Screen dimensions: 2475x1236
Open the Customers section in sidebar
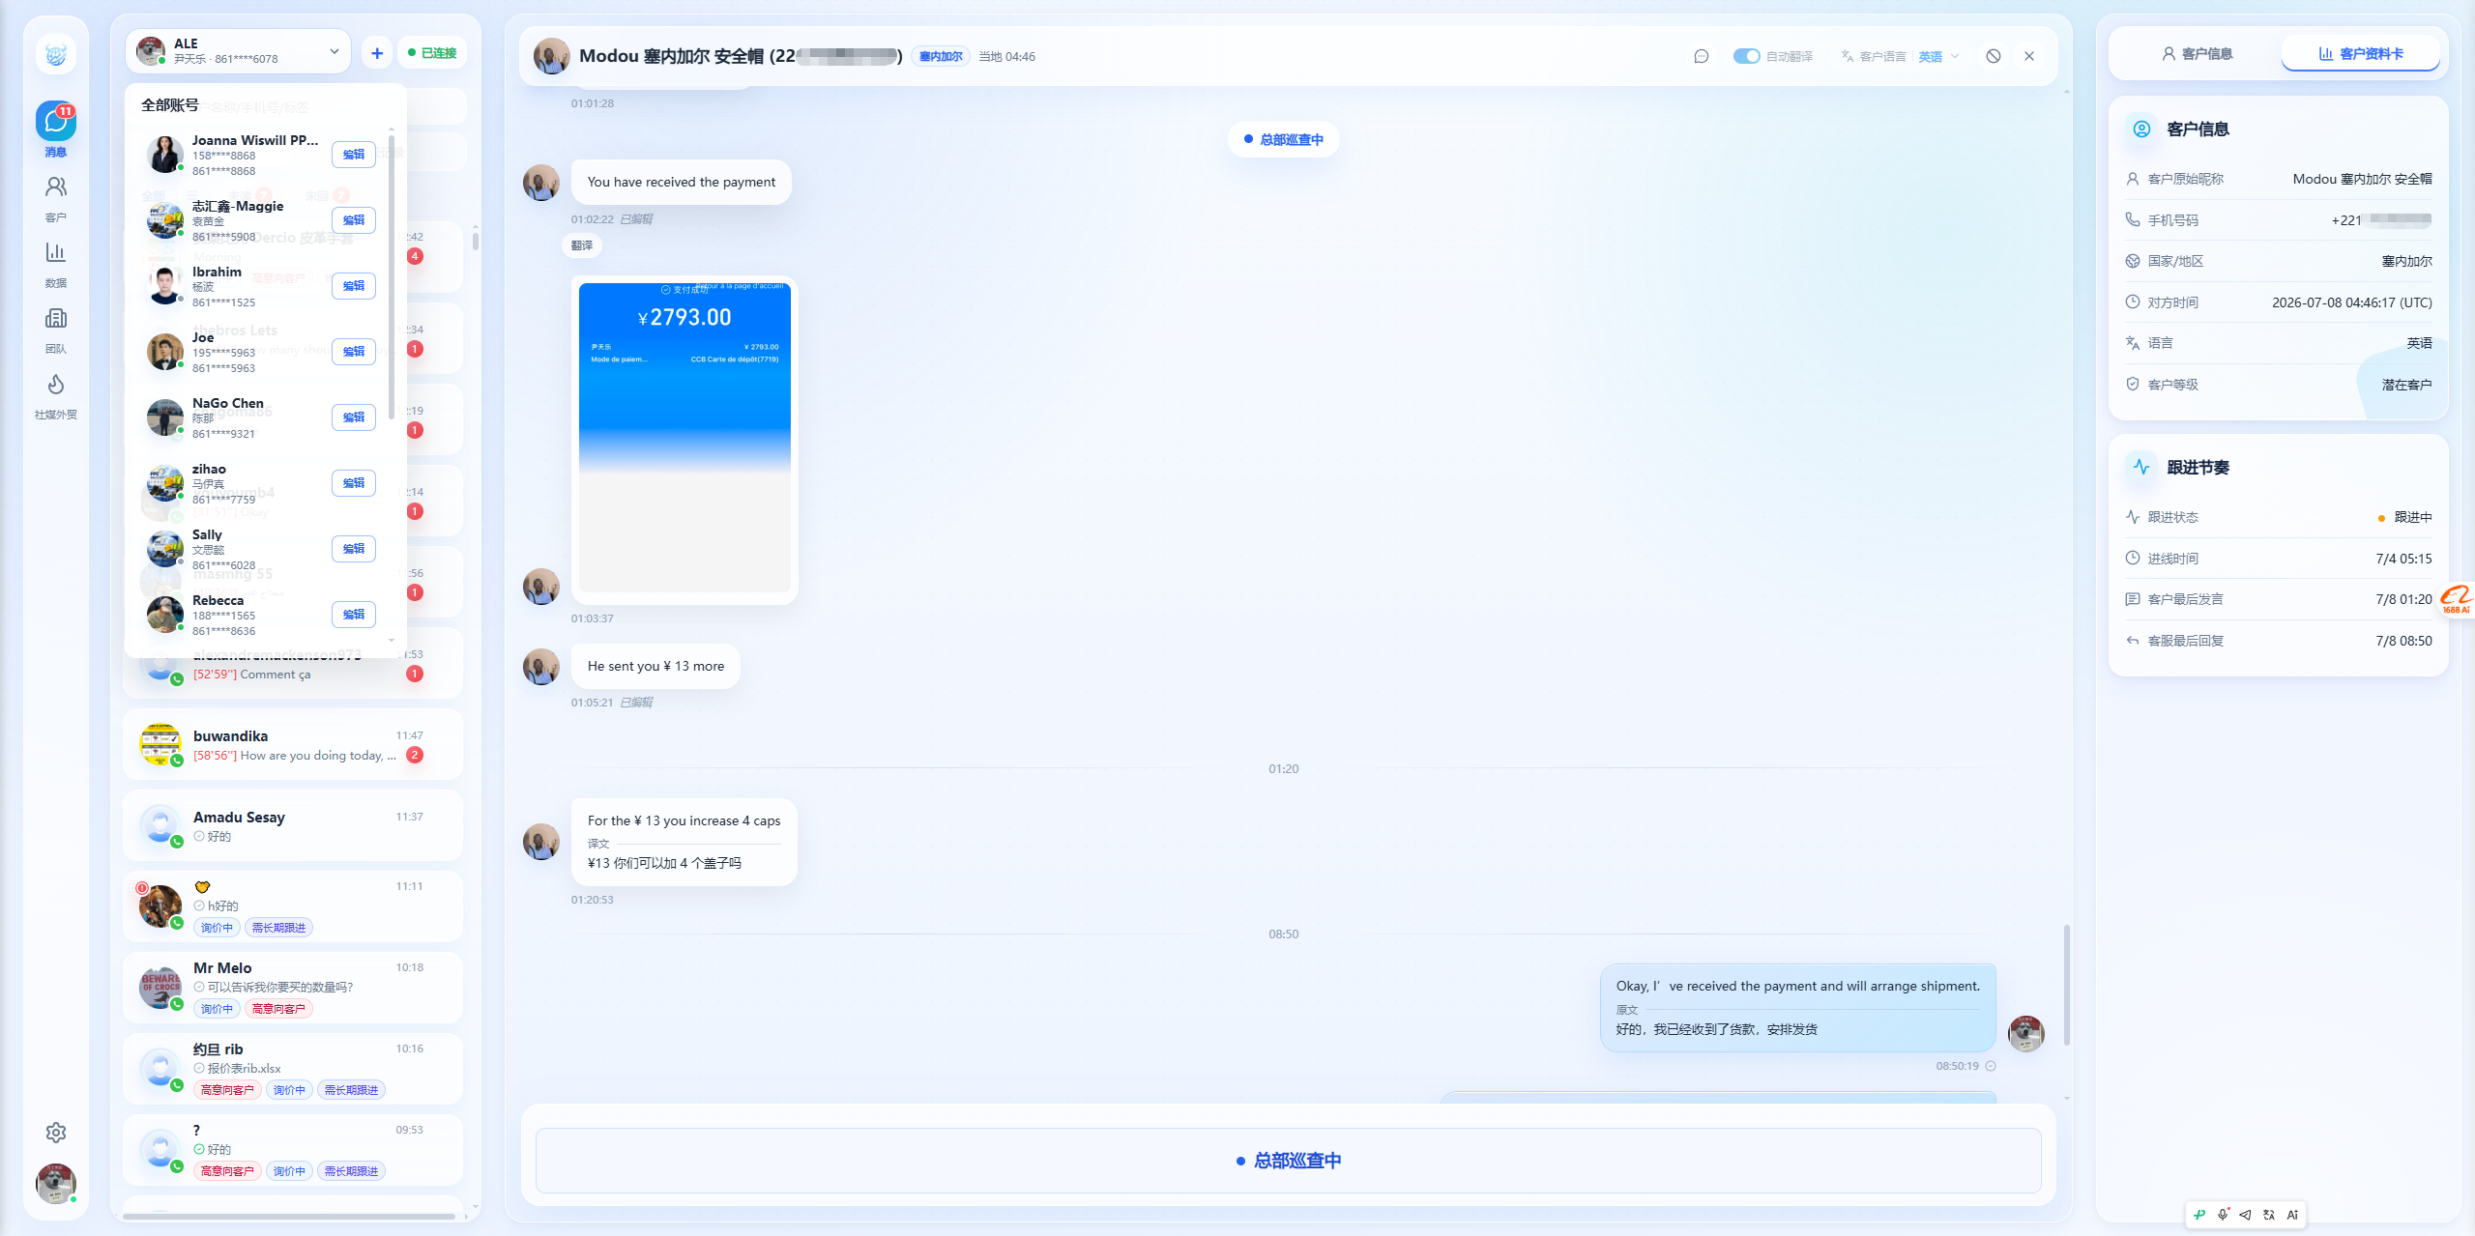pyautogui.click(x=56, y=197)
